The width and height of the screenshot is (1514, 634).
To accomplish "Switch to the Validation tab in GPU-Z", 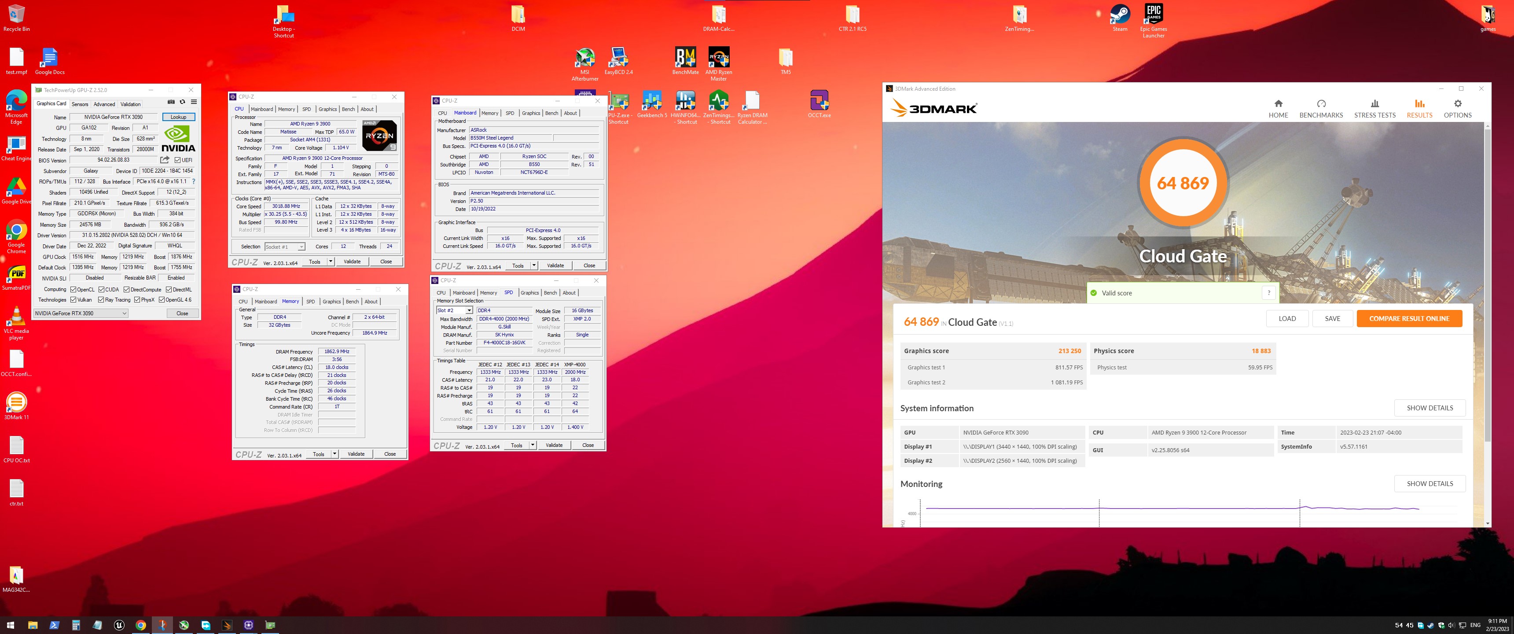I will tap(130, 104).
